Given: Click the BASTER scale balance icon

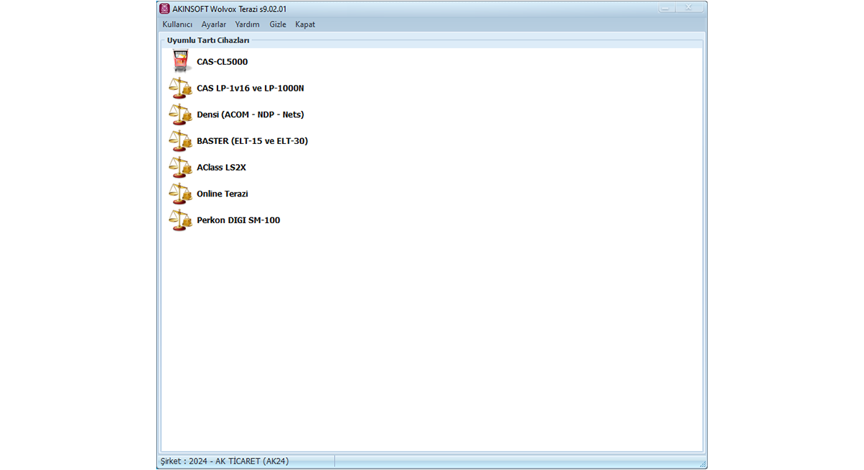Looking at the screenshot, I should 180,141.
